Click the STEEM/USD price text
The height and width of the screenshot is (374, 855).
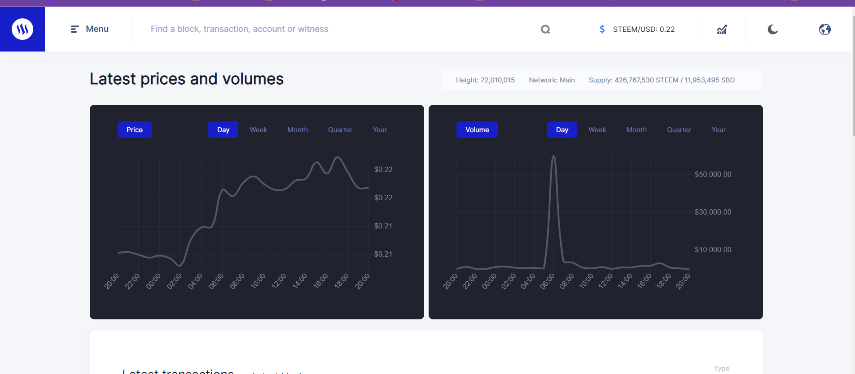(644, 29)
